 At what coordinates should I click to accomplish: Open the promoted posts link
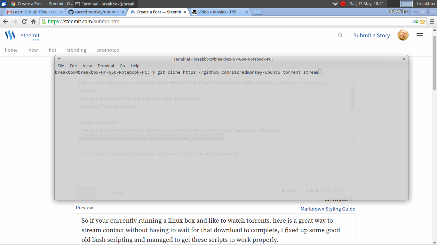(x=108, y=50)
